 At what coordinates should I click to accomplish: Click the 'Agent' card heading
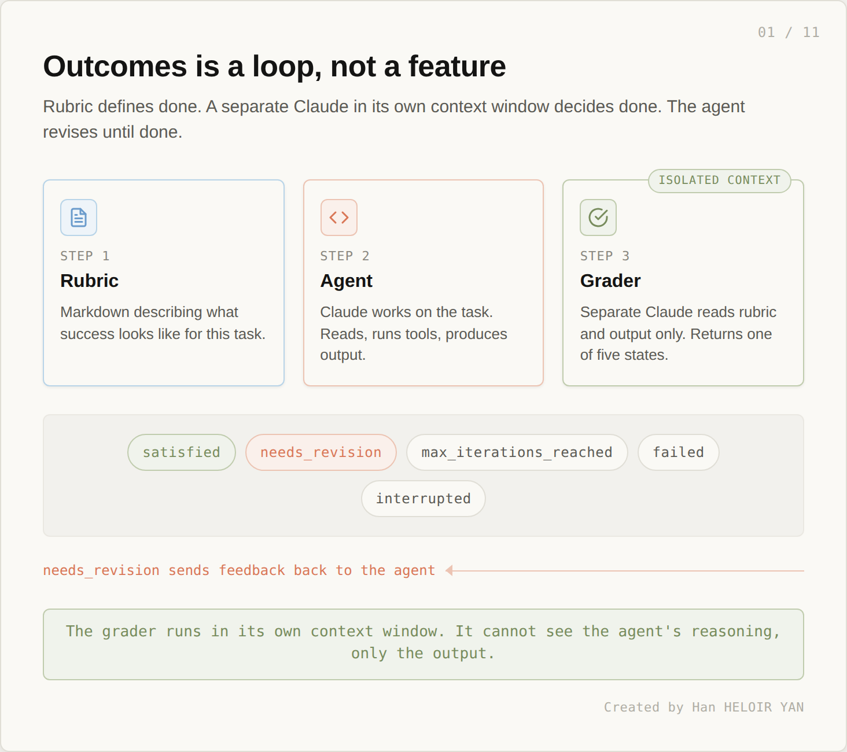347,281
